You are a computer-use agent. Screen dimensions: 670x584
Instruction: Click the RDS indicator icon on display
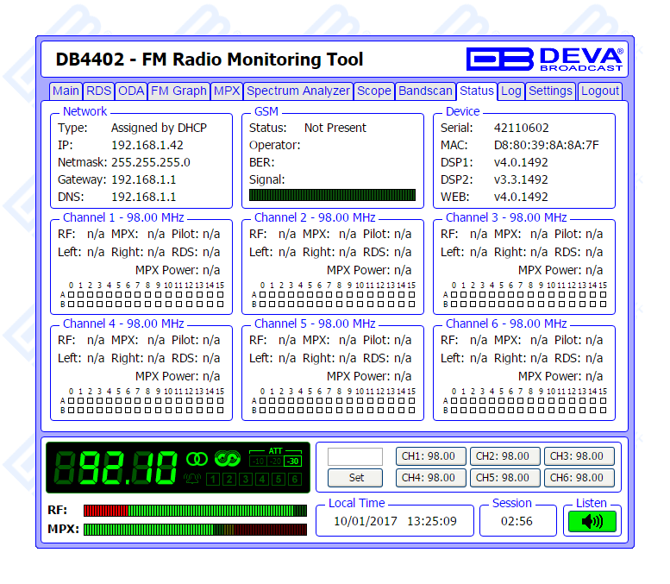coord(228,458)
